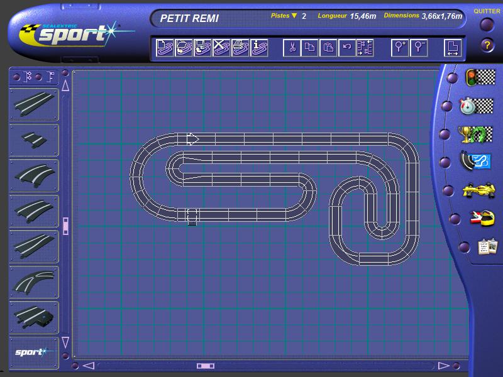Click the horizontal scrollbar thumb below canvas
Image resolution: width=503 pixels, height=377 pixels.
click(x=206, y=366)
